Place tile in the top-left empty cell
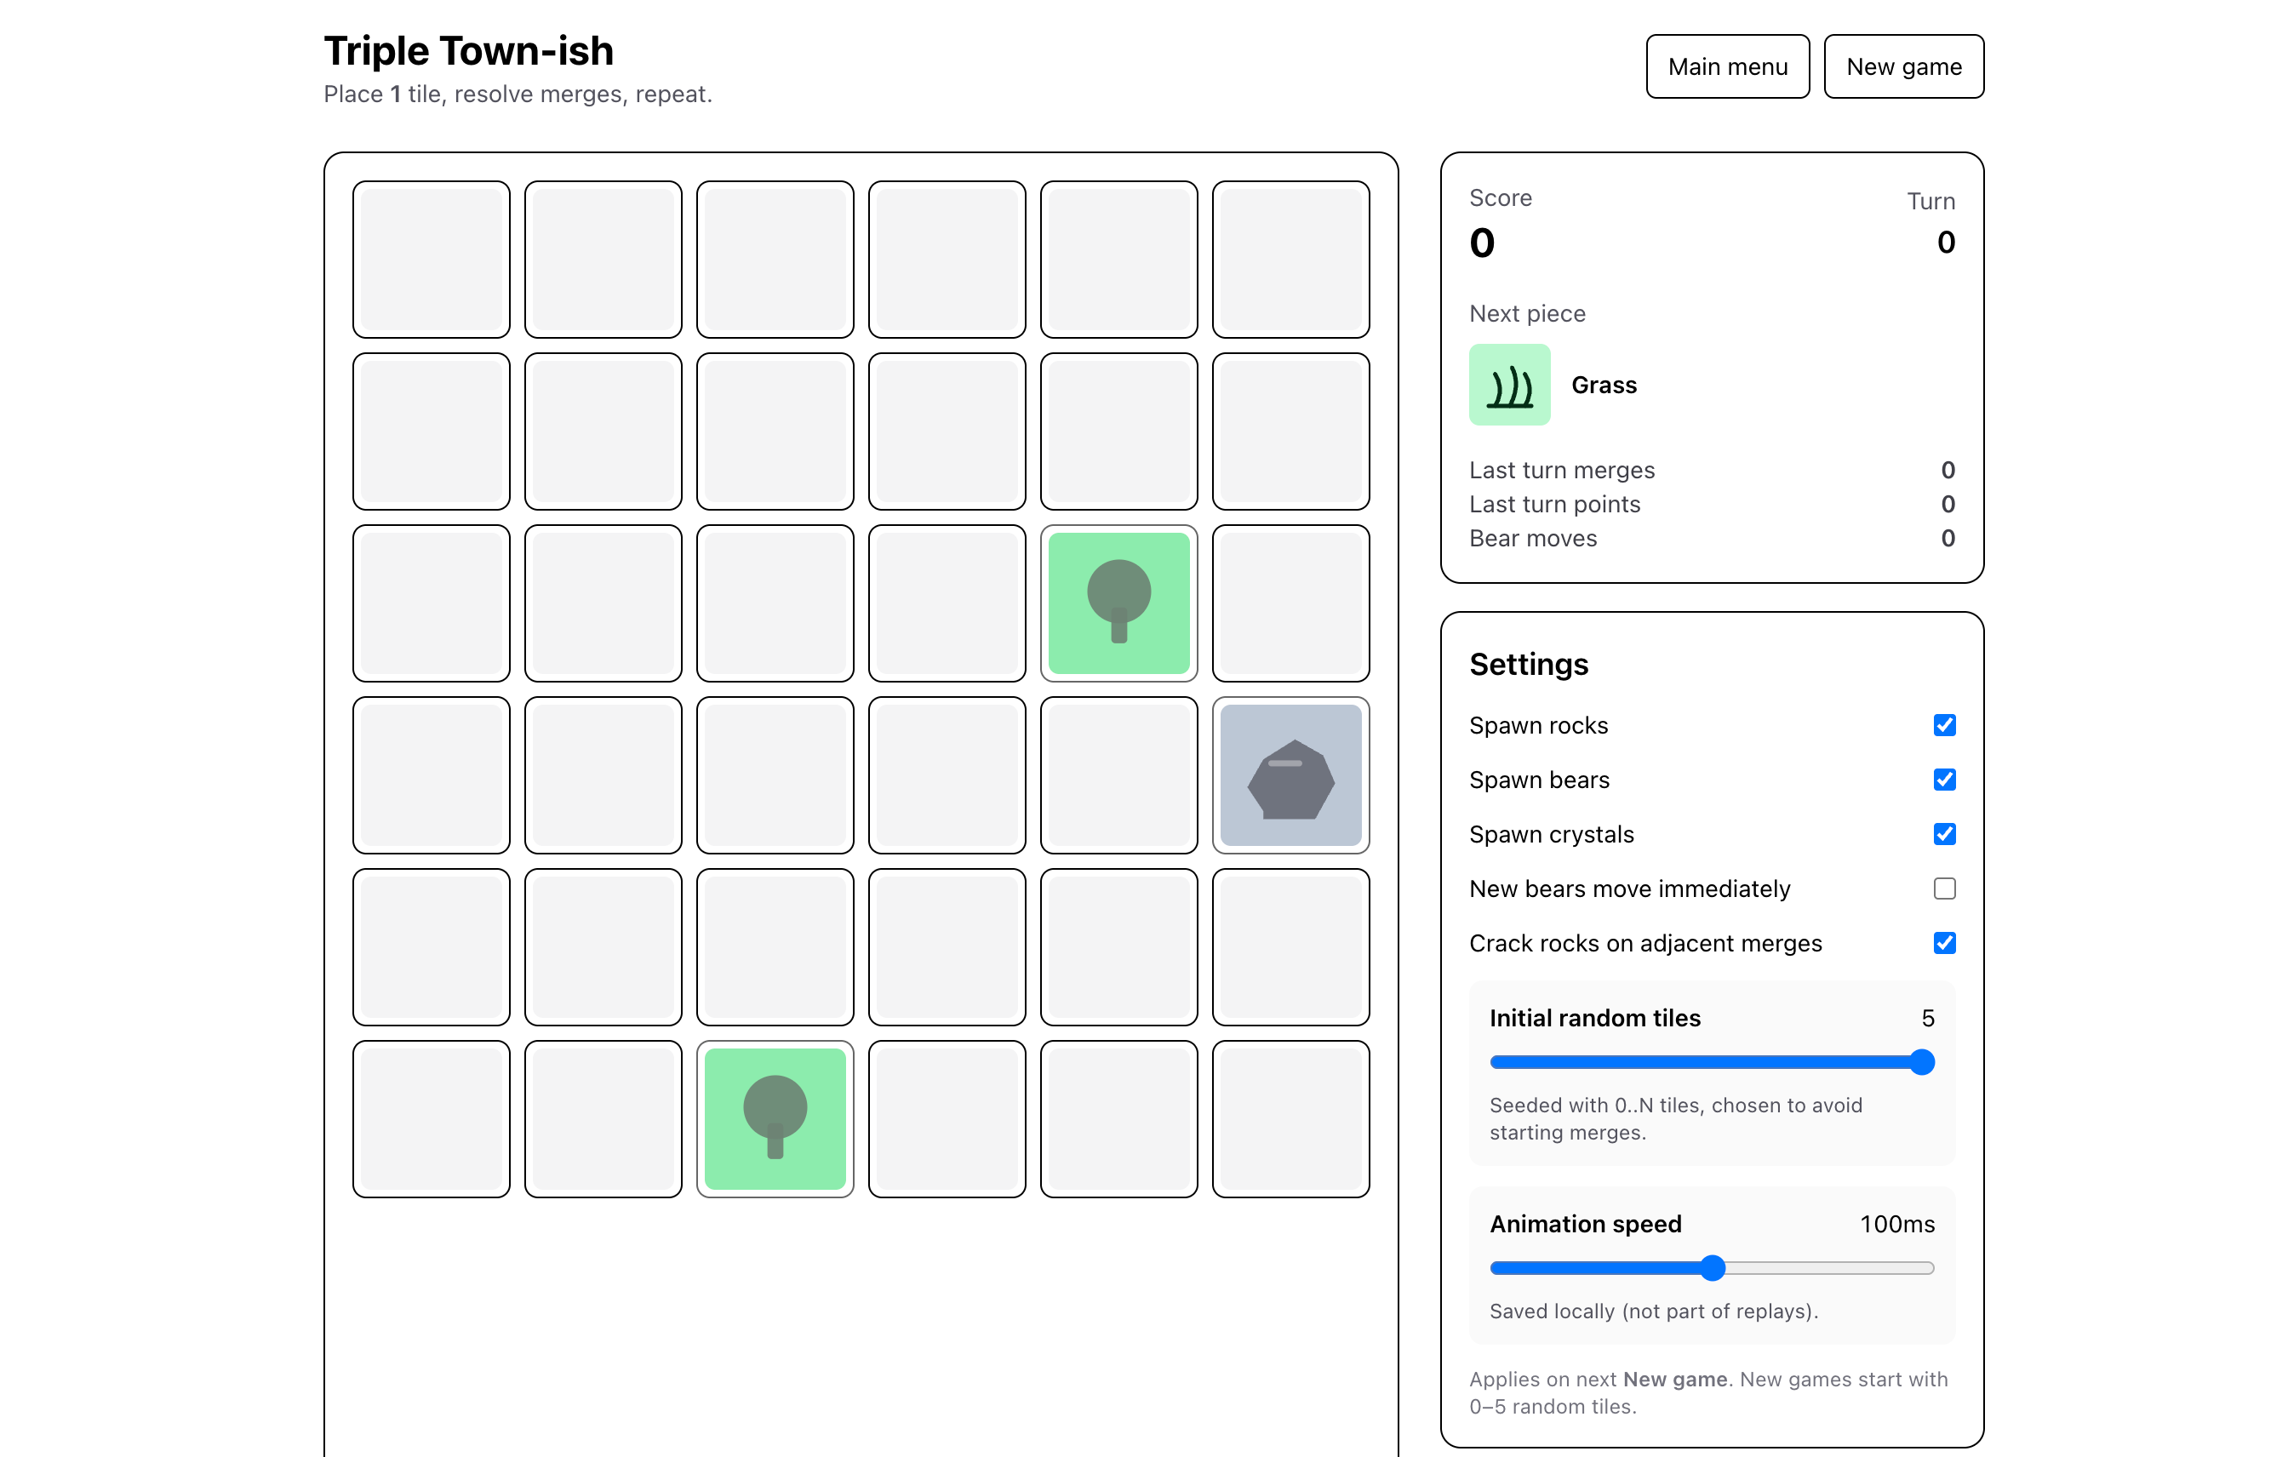Image resolution: width=2288 pixels, height=1457 pixels. tap(432, 260)
